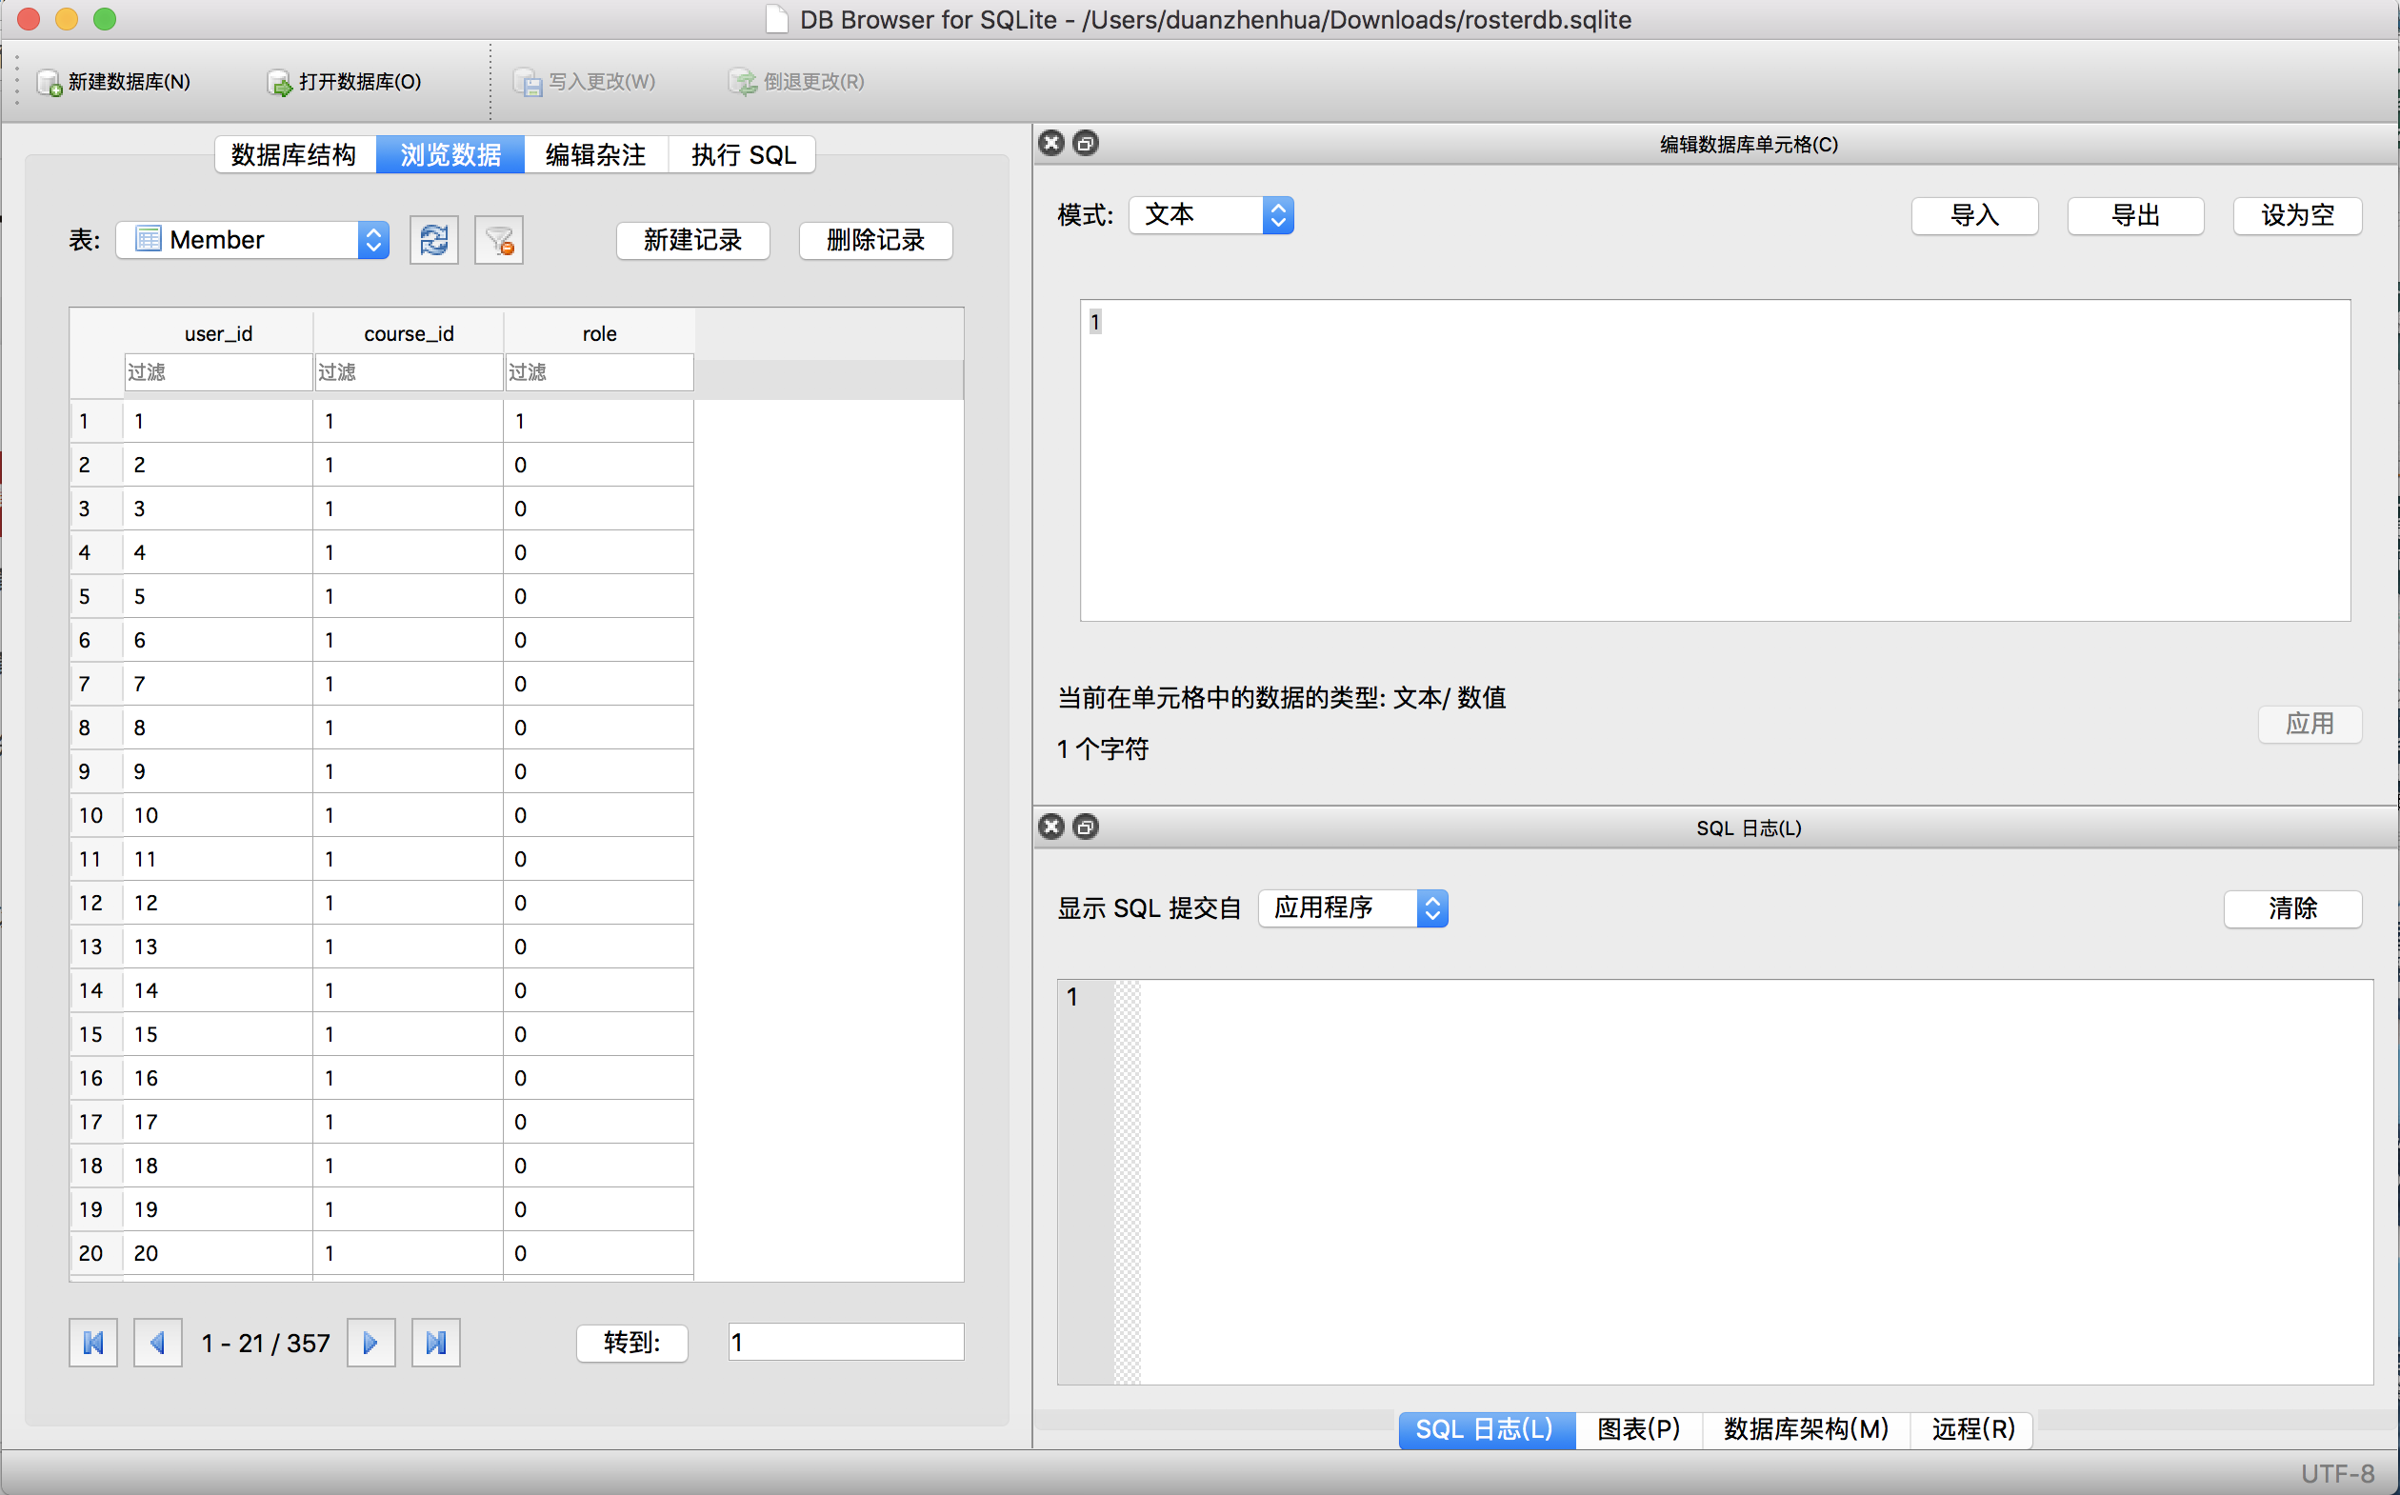The height and width of the screenshot is (1495, 2400).
Task: Jump to first page of records
Action: (x=93, y=1343)
